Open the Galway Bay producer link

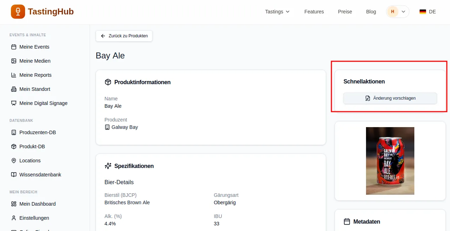[x=124, y=127]
